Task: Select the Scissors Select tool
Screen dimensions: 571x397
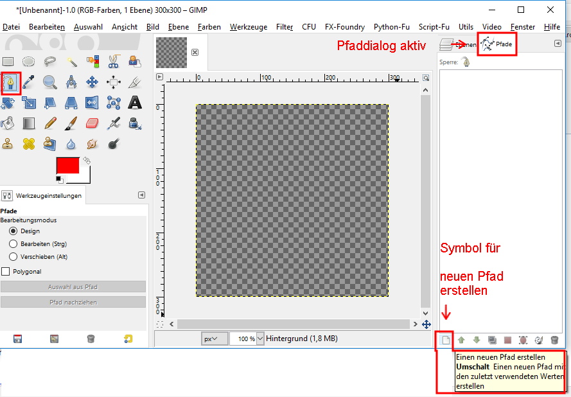Action: pos(114,62)
